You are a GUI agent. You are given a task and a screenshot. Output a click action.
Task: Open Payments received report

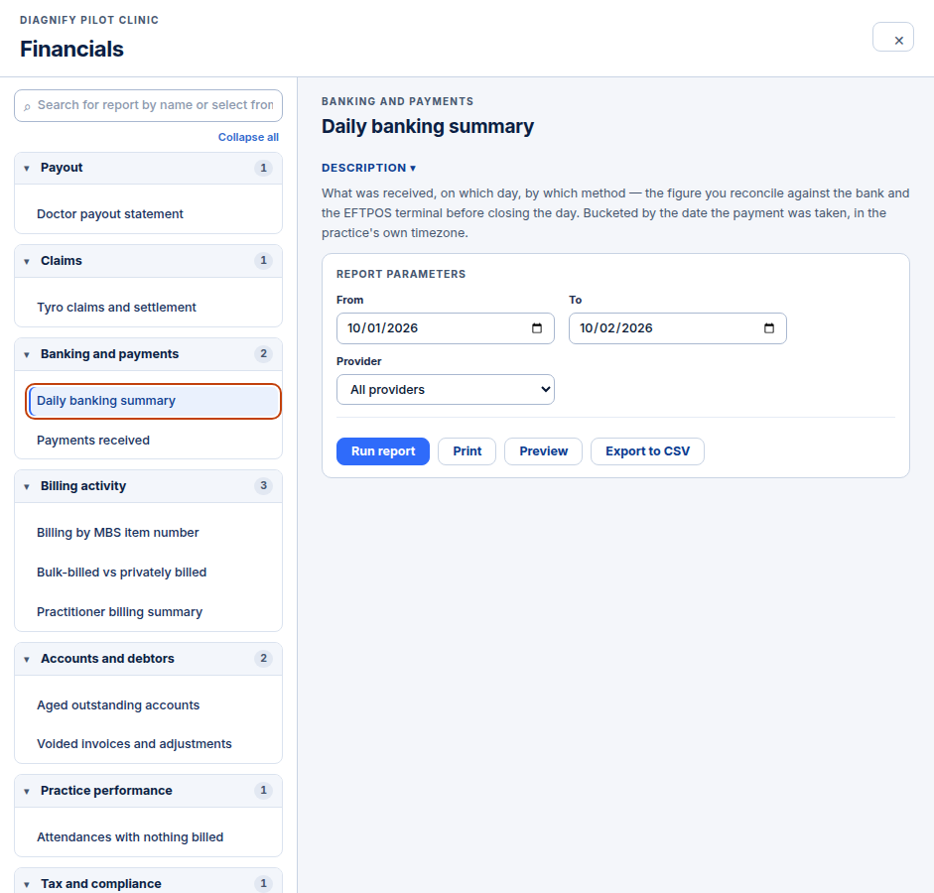pyautogui.click(x=153, y=440)
